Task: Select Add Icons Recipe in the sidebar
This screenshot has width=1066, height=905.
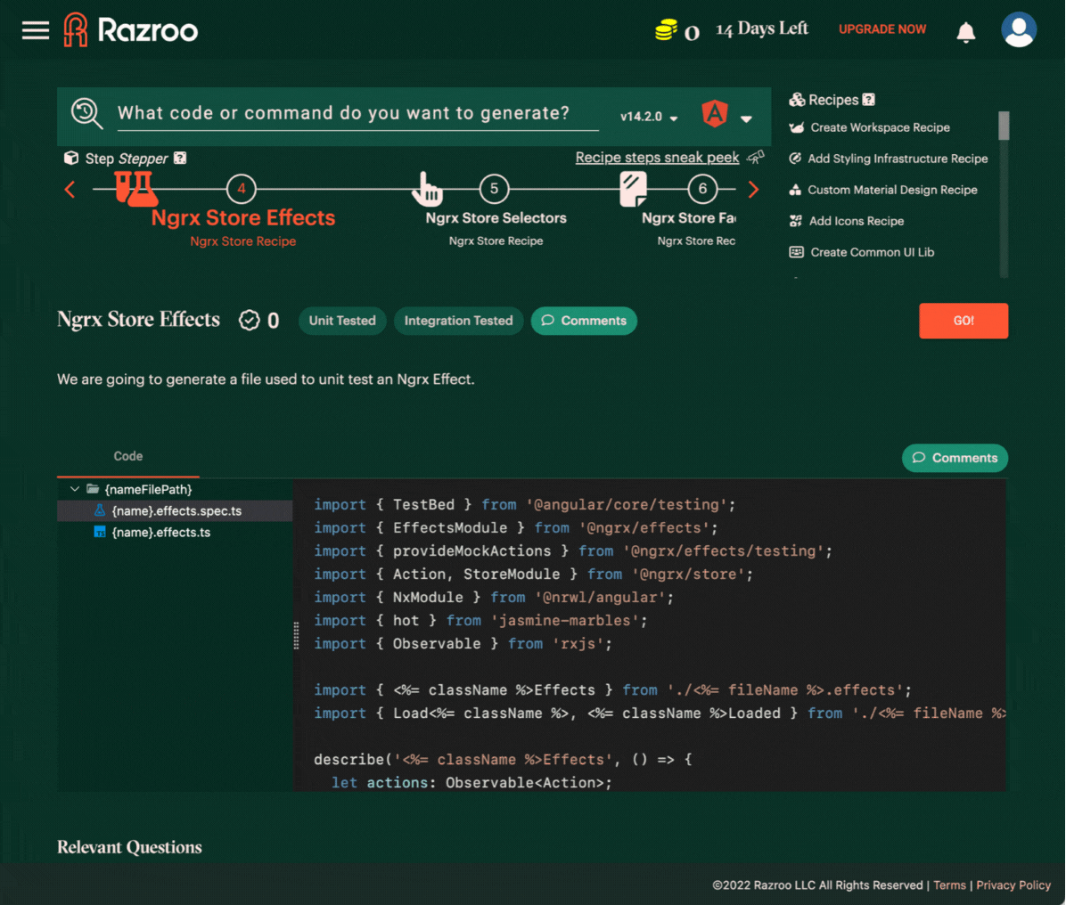Action: [x=857, y=221]
